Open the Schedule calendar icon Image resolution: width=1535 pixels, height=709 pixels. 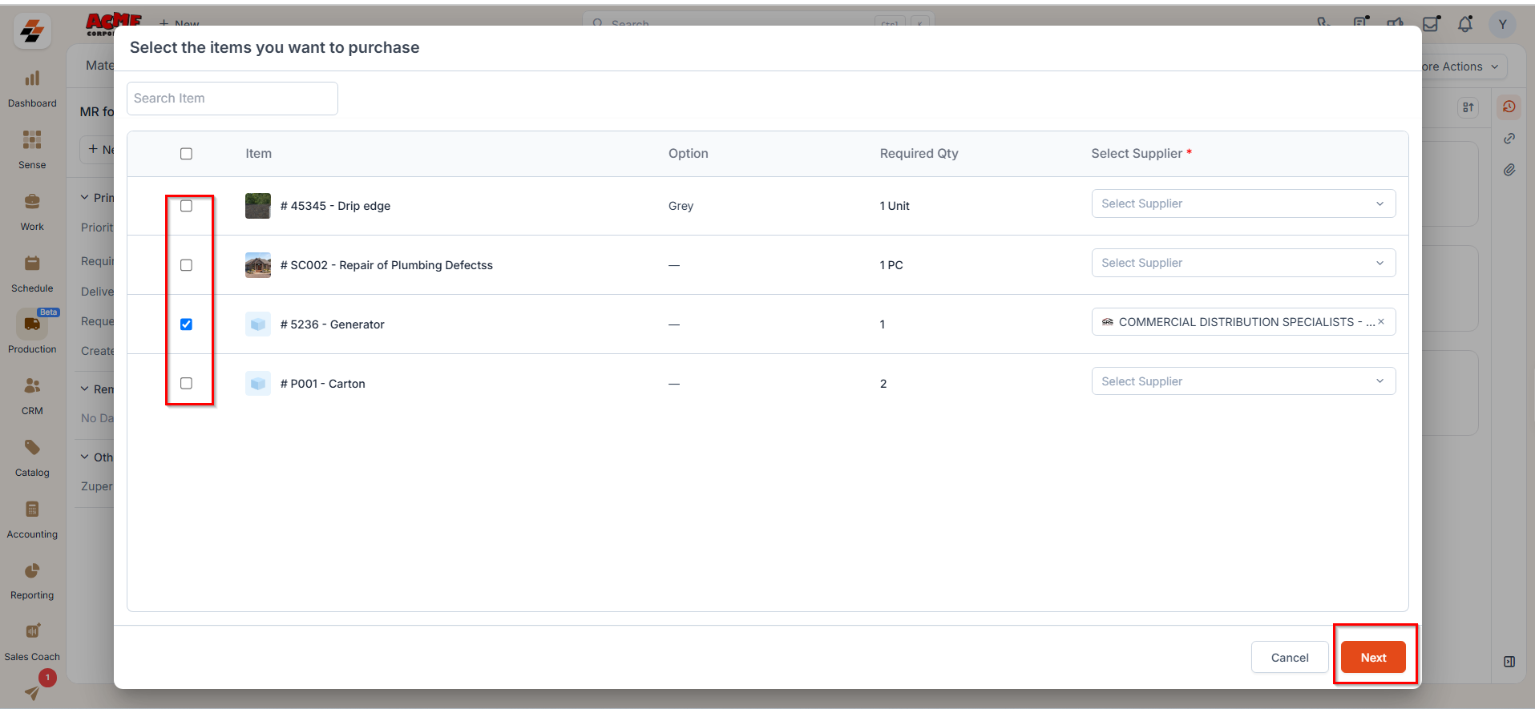point(32,264)
